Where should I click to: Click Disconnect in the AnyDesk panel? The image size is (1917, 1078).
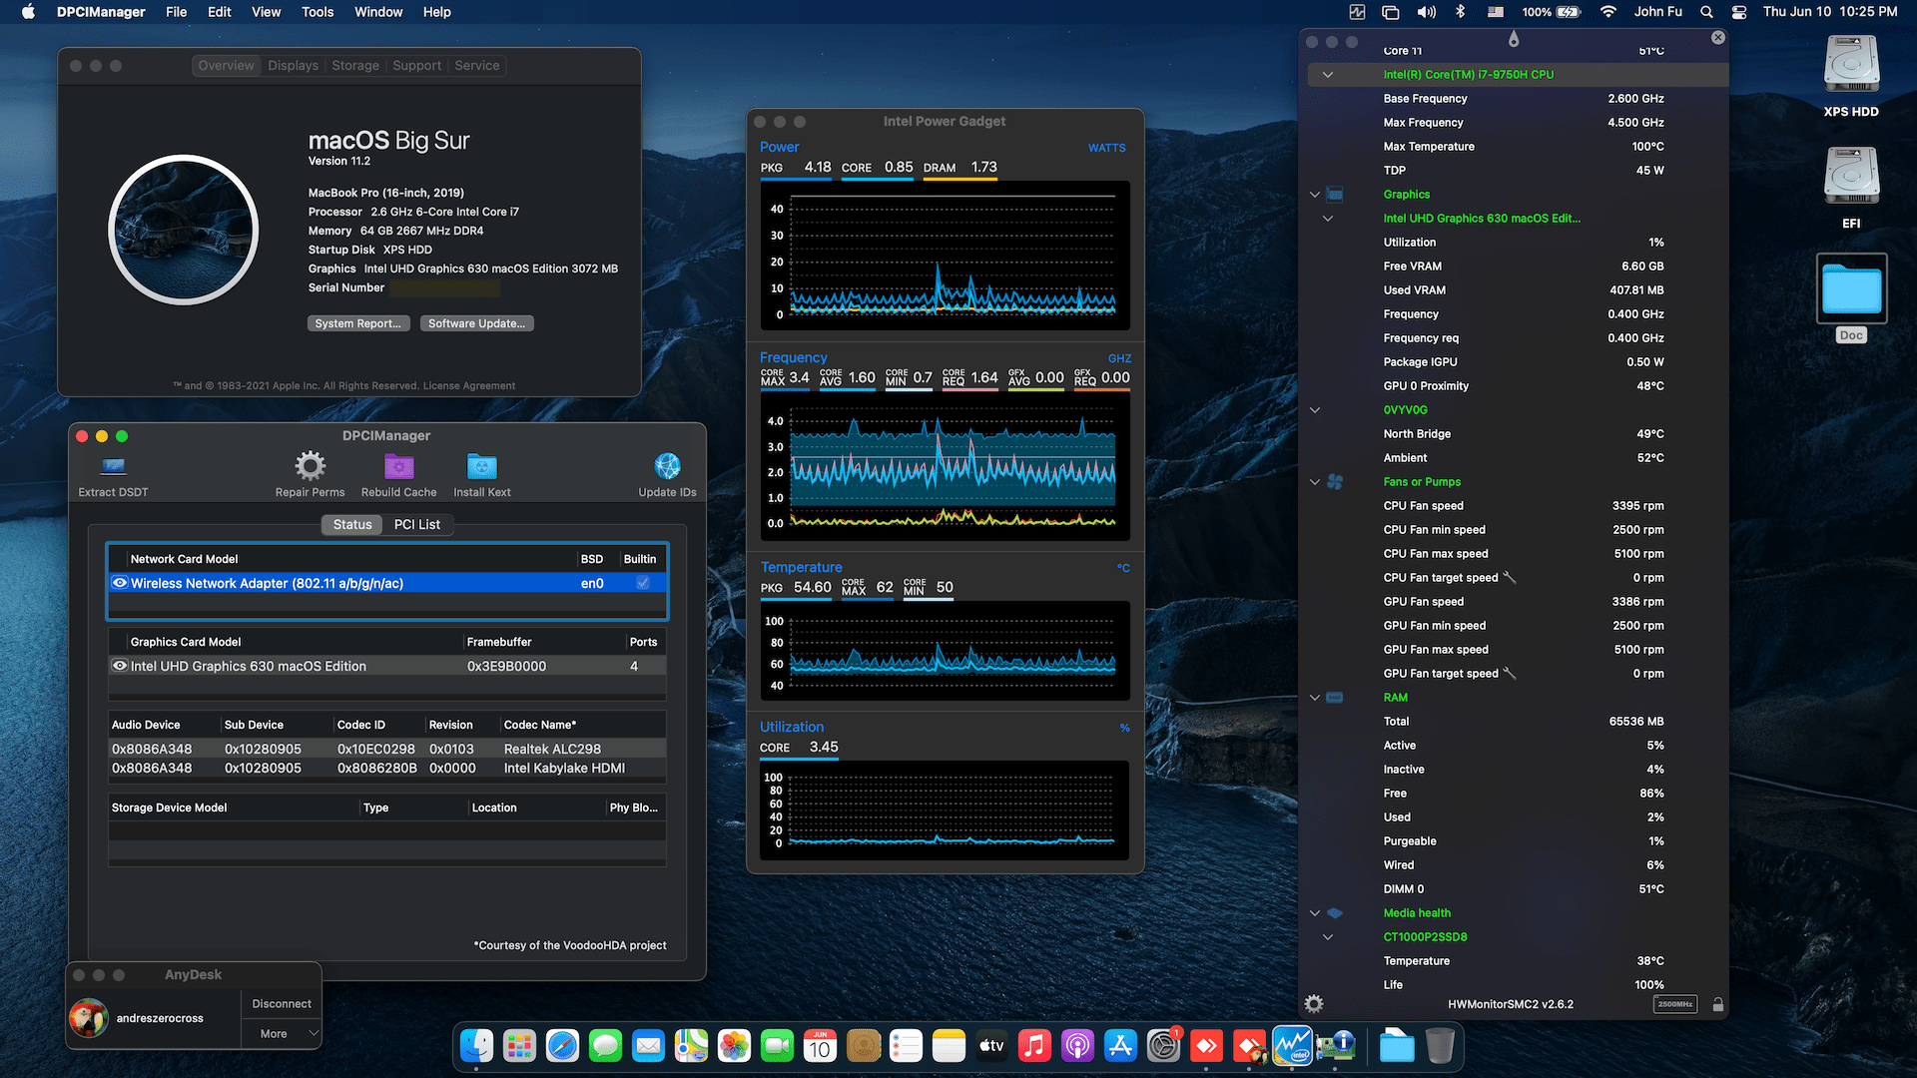tap(282, 1003)
